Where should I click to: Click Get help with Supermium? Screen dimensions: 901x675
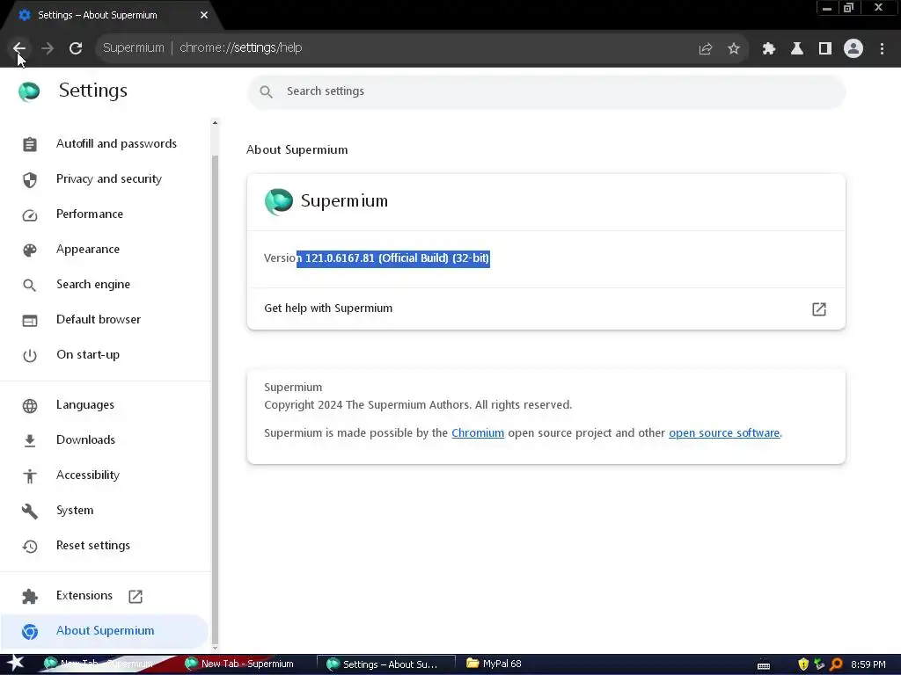point(546,308)
